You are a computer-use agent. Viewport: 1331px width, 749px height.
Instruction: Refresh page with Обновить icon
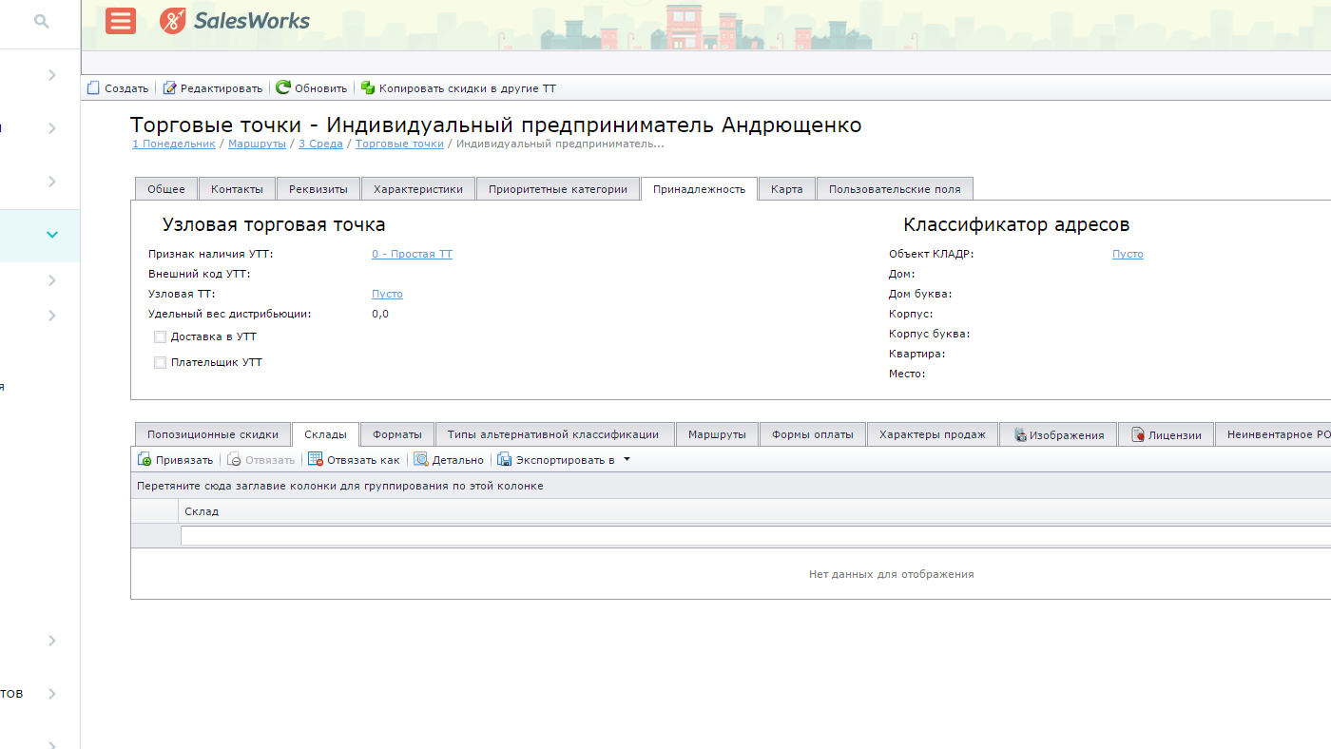click(283, 87)
